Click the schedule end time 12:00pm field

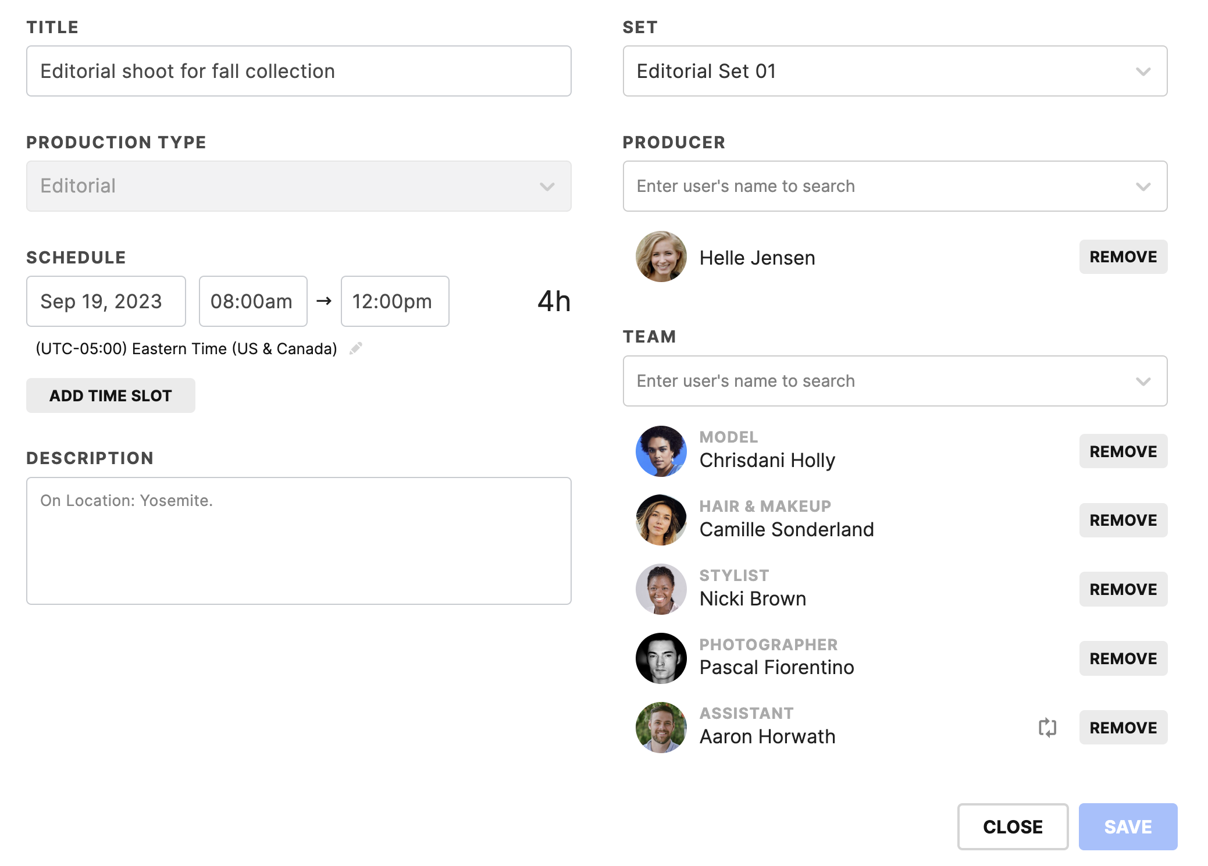coord(393,301)
